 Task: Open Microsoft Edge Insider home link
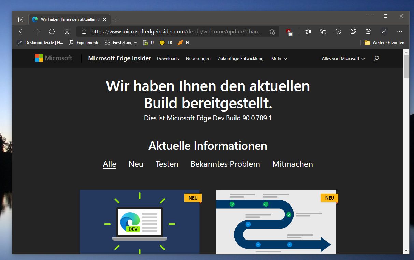point(119,58)
